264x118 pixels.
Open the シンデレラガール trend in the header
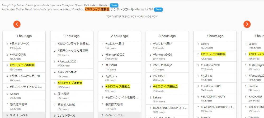[122, 9]
